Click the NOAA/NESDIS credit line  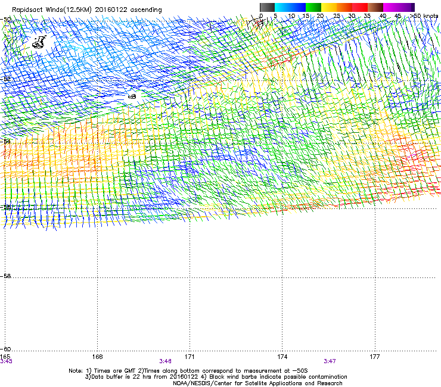point(257,383)
